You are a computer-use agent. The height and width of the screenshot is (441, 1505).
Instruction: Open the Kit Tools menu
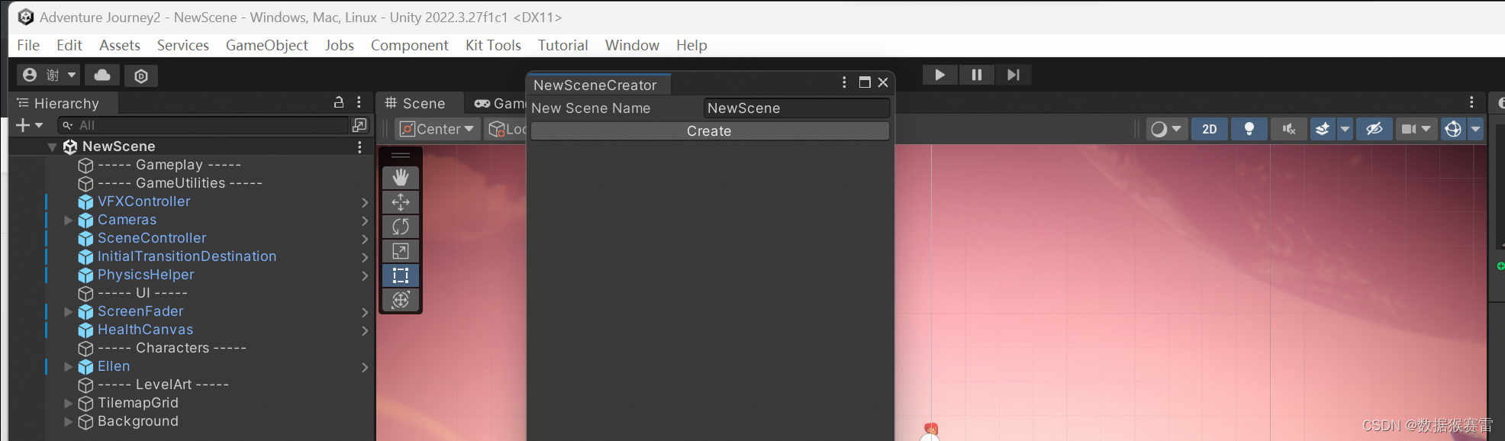[x=493, y=46]
